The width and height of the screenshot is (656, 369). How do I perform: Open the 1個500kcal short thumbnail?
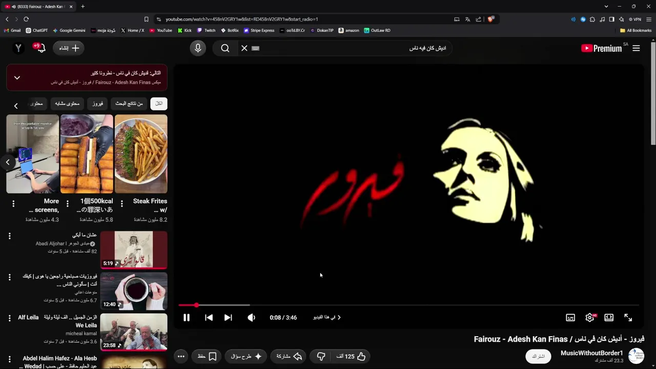point(87,154)
